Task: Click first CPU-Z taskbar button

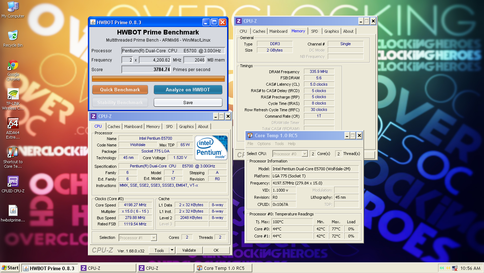Action: coord(108,268)
